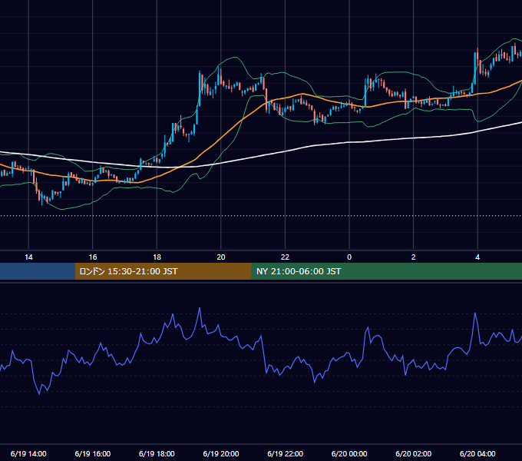Click the 4 hour label on price chart axis
The height and width of the screenshot is (461, 522).
tap(477, 257)
